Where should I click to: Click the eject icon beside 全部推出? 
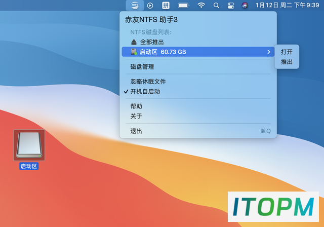[134, 42]
